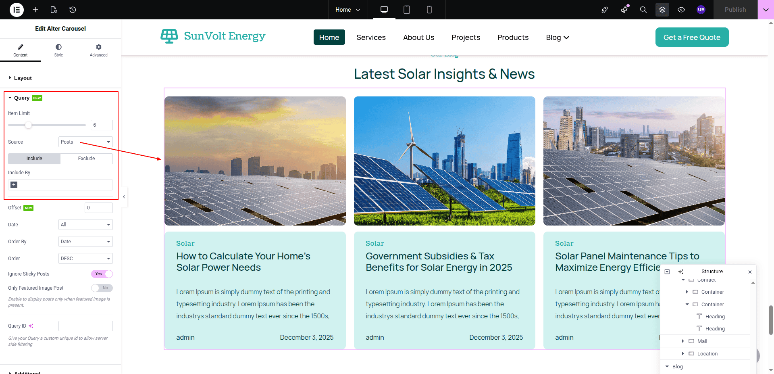Select the Exclude option
Screen dimensions: 774x374
click(86, 159)
